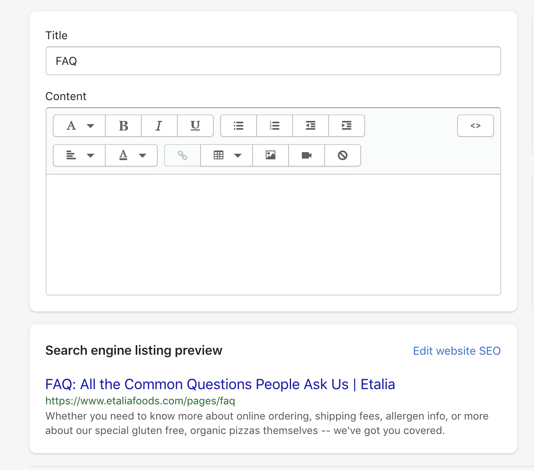Indent the current paragraph
534x470 pixels.
tap(347, 126)
